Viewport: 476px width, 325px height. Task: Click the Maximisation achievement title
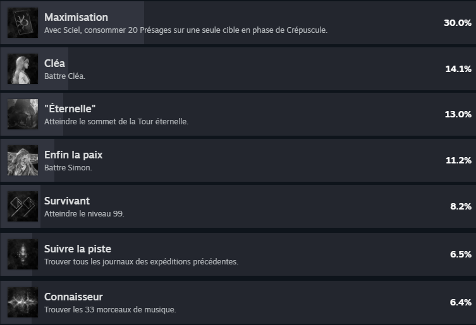(76, 17)
